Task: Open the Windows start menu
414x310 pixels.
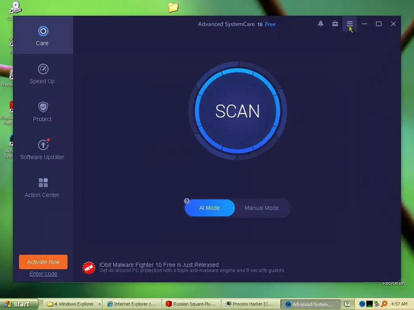Action: 19,304
